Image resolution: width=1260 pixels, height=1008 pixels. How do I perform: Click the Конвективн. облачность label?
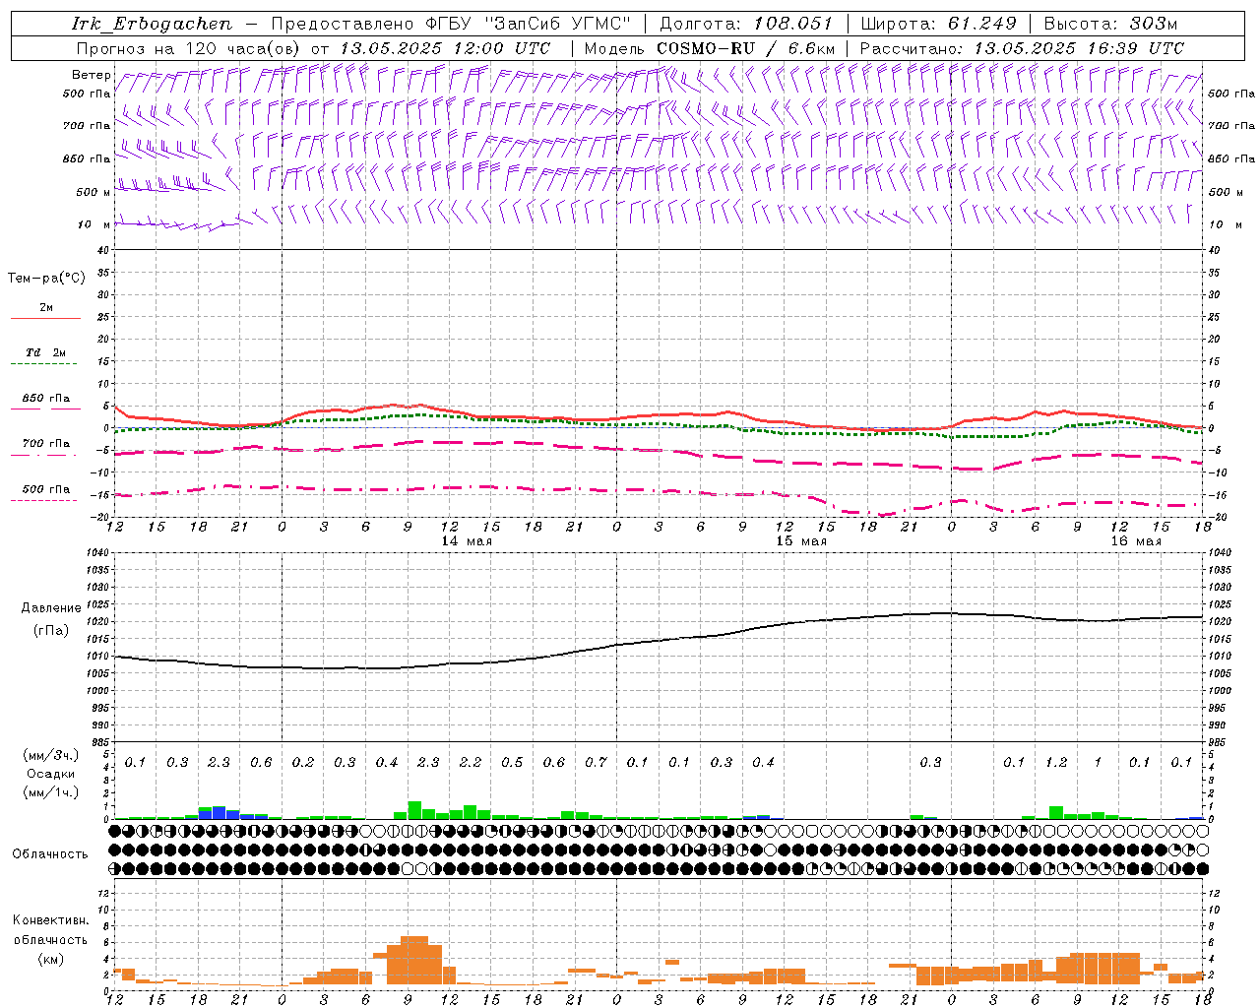pyautogui.click(x=50, y=930)
